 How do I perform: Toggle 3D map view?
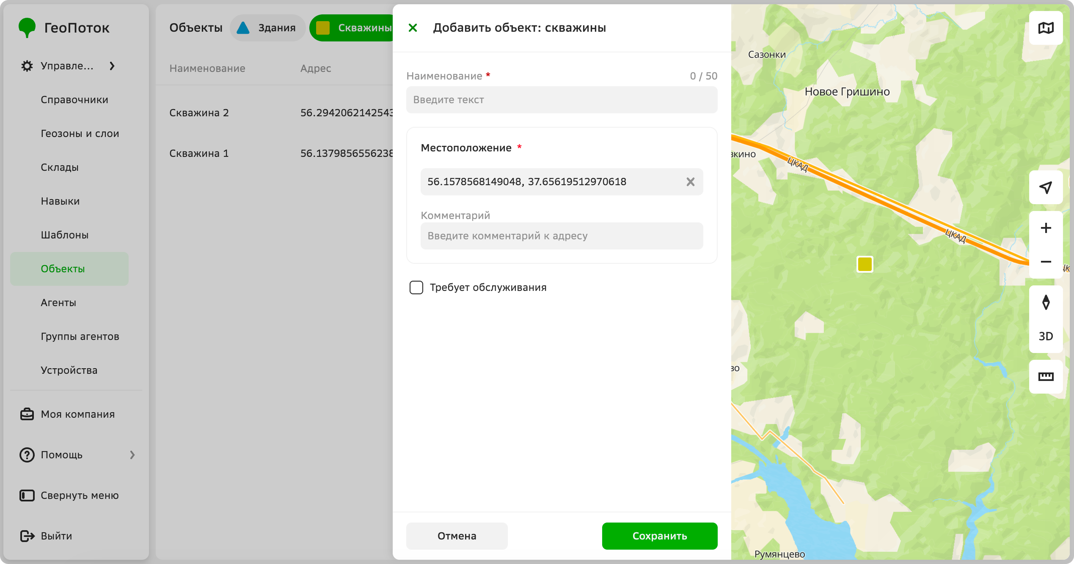[1046, 336]
